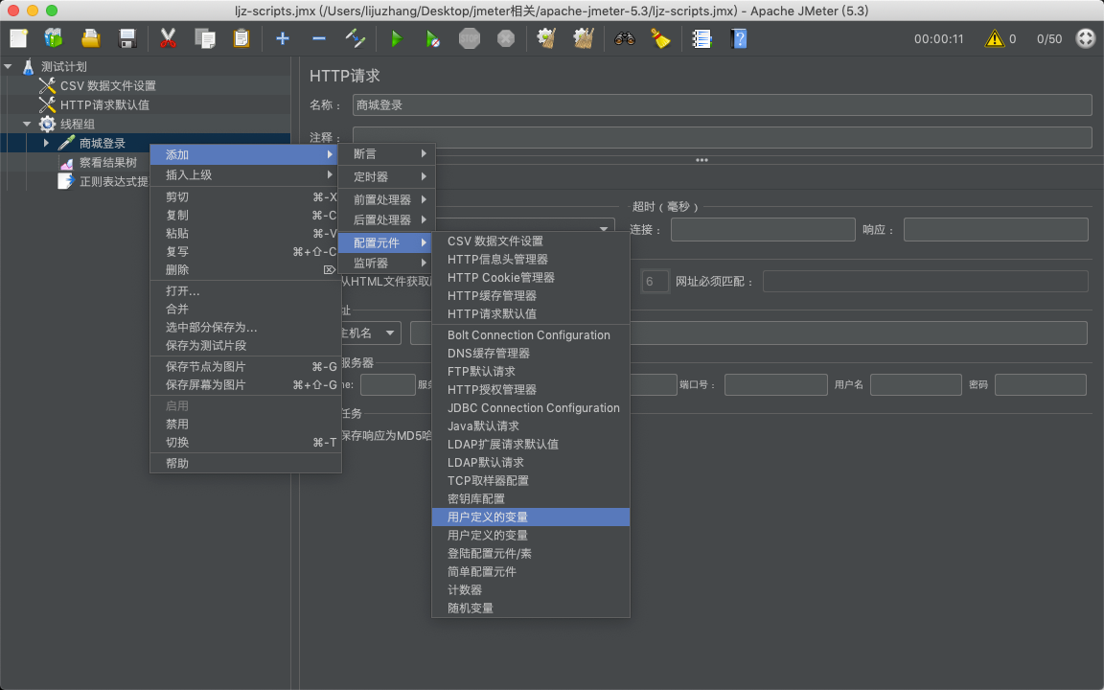Click the Stop test icon
This screenshot has width=1104, height=690.
coord(469,38)
